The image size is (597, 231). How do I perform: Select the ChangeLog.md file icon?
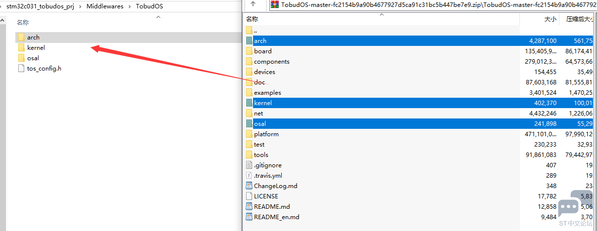click(x=249, y=186)
